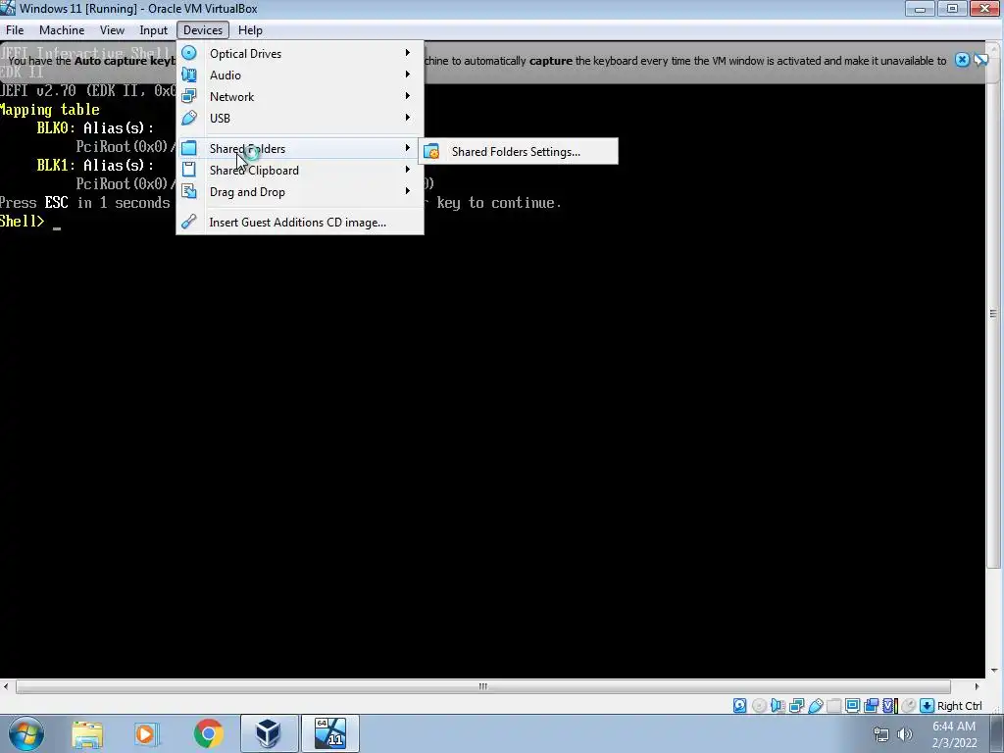The image size is (1004, 753).
Task: Expand the Drag and Drop submenu
Action: click(x=300, y=192)
